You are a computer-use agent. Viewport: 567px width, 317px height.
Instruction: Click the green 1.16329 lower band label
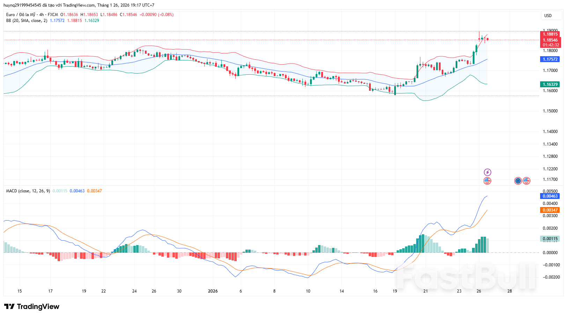550,84
